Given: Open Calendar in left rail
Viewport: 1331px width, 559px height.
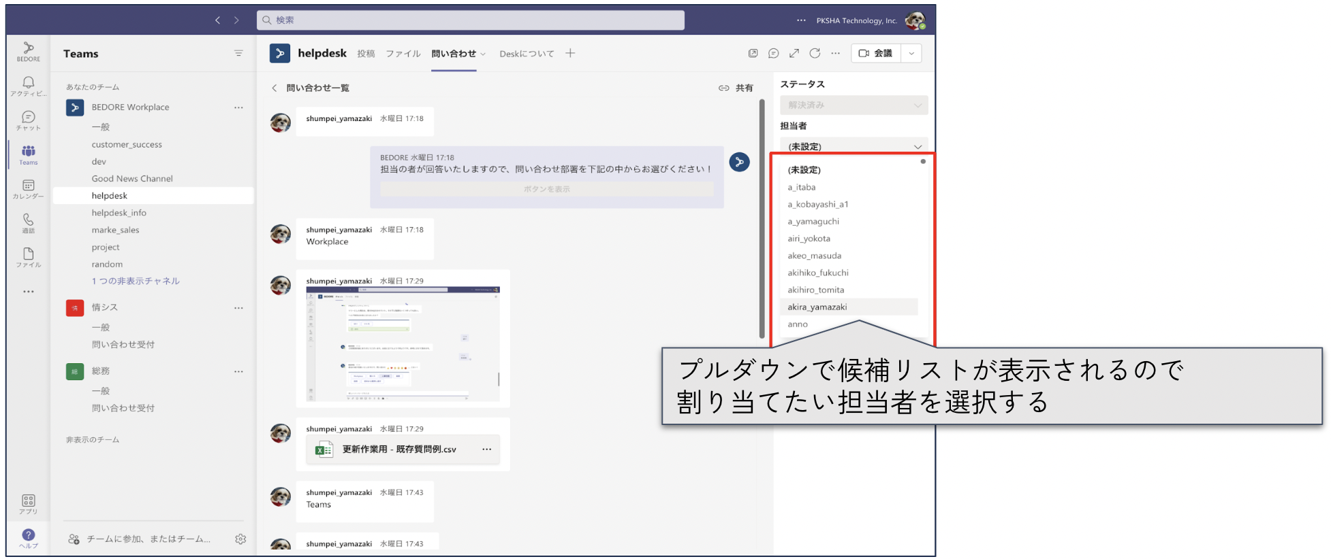Looking at the screenshot, I should pyautogui.click(x=28, y=189).
